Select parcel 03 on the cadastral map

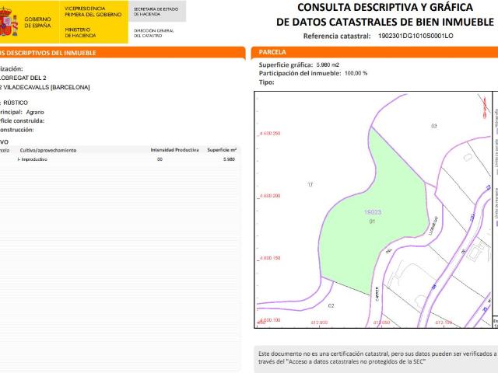click(433, 125)
